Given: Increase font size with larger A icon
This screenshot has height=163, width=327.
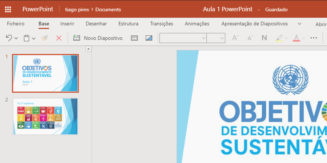Looking at the screenshot, I should pyautogui.click(x=236, y=38).
